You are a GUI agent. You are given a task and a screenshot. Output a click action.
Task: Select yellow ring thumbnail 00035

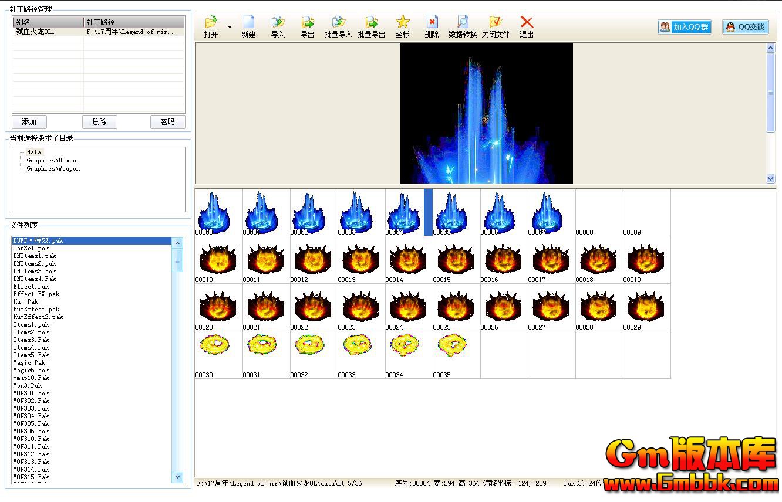(457, 355)
